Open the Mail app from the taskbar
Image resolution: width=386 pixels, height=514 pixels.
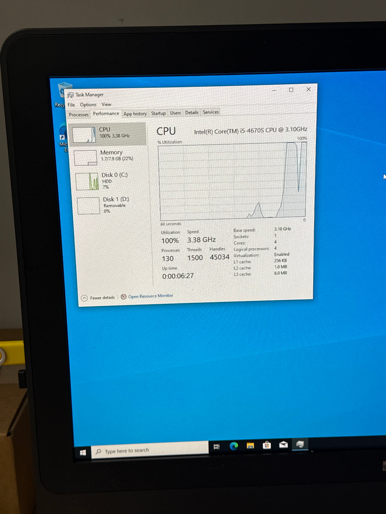coord(283,445)
